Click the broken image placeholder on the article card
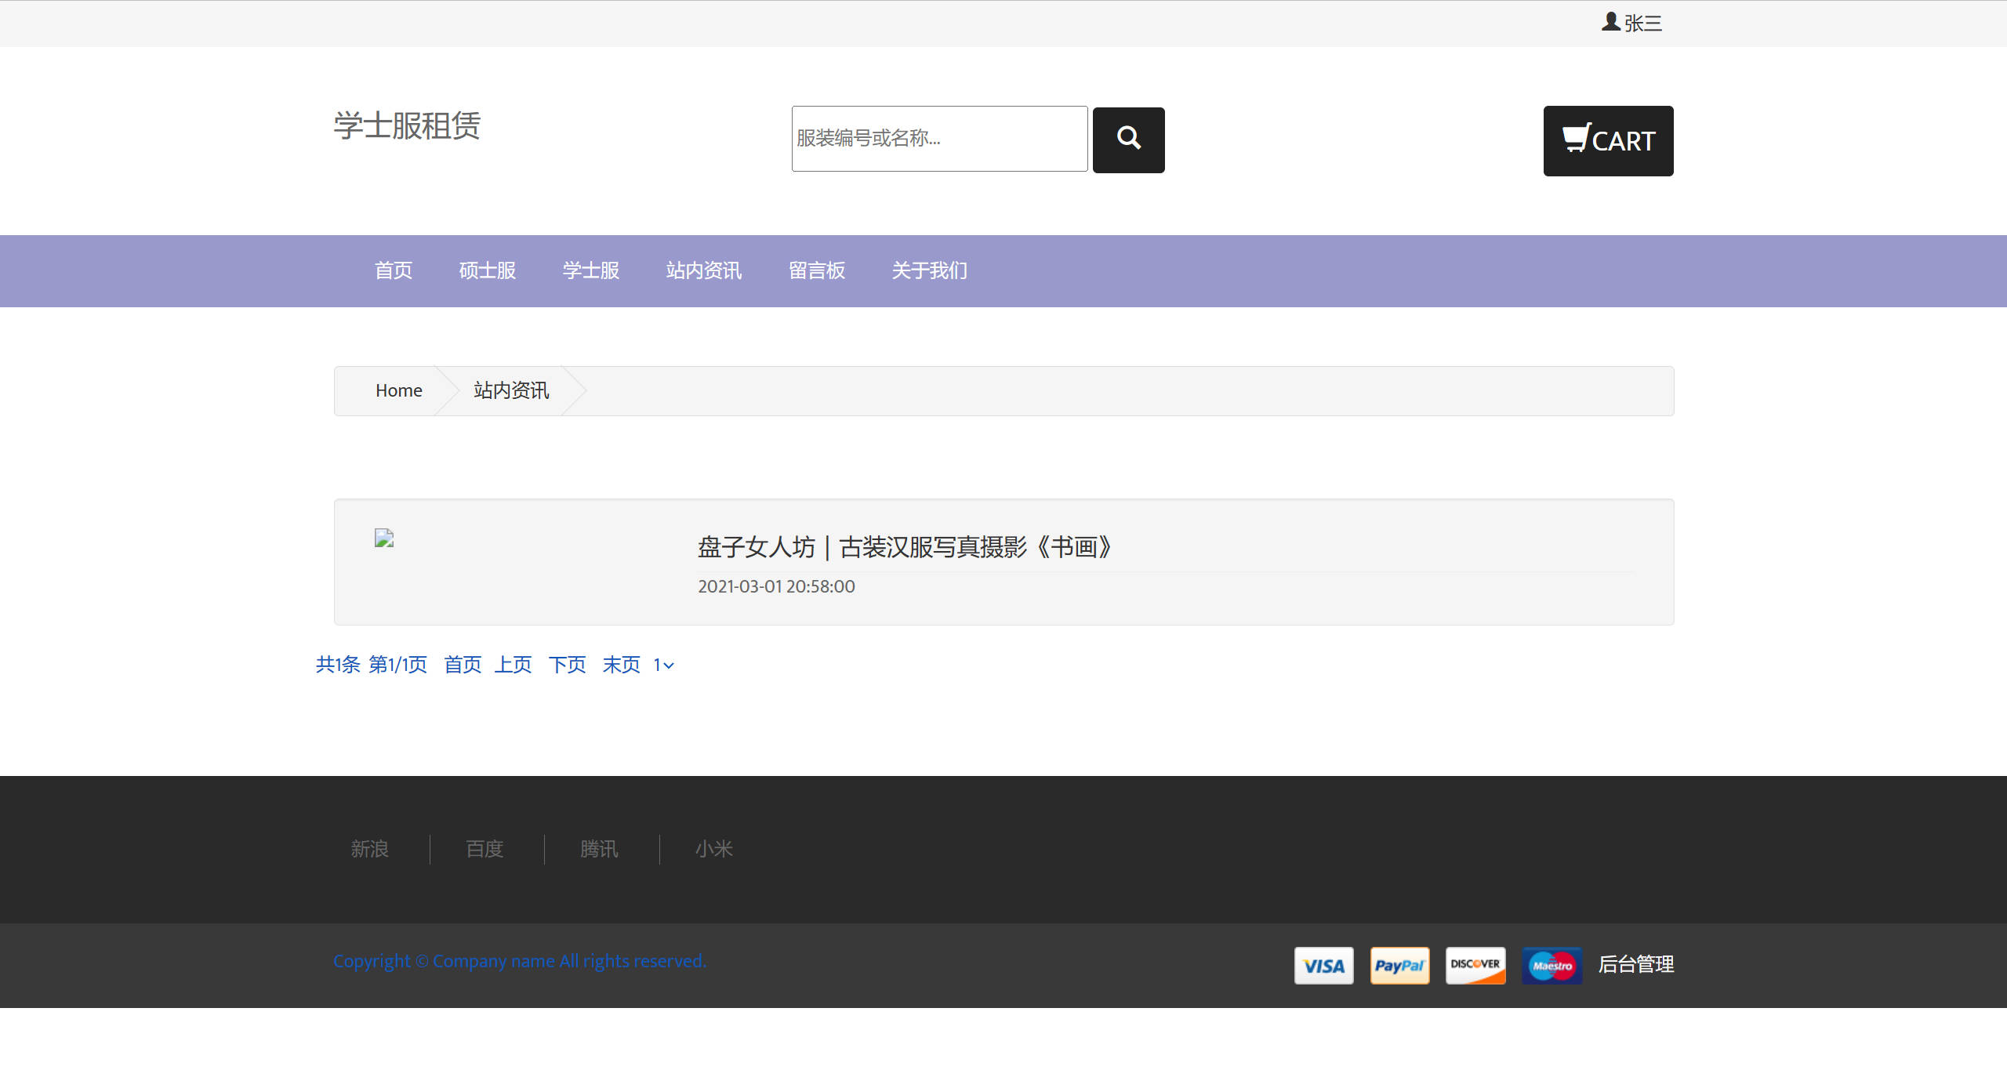This screenshot has width=2007, height=1077. click(x=383, y=538)
